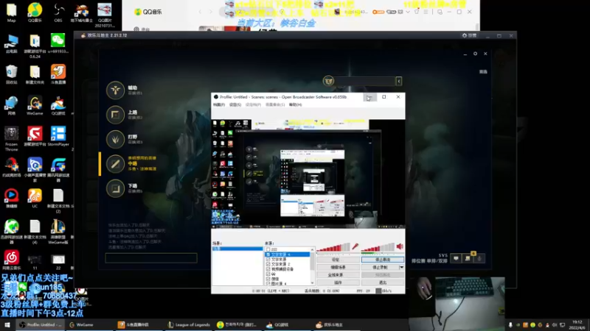
Task: Click the League chat input field
Action: point(151,258)
